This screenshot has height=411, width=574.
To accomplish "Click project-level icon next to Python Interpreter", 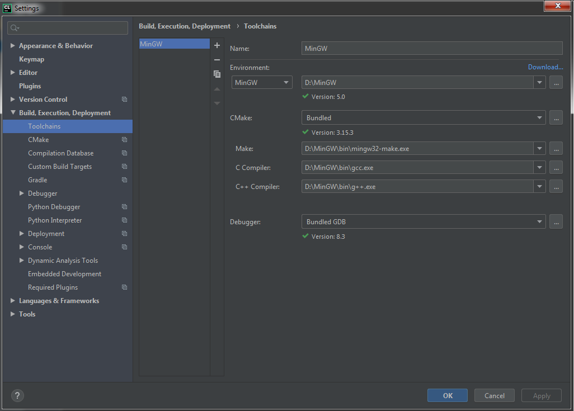I will click(124, 220).
